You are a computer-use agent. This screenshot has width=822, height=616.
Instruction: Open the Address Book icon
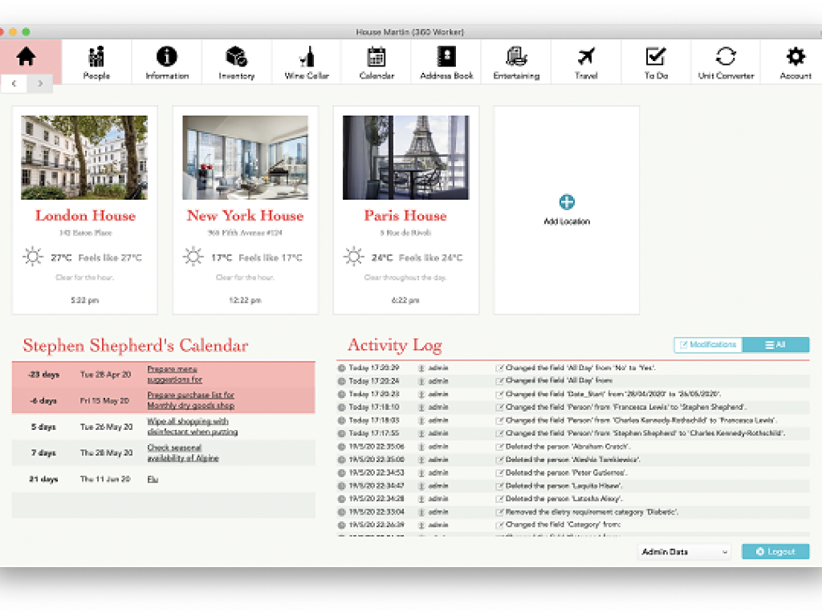[446, 57]
